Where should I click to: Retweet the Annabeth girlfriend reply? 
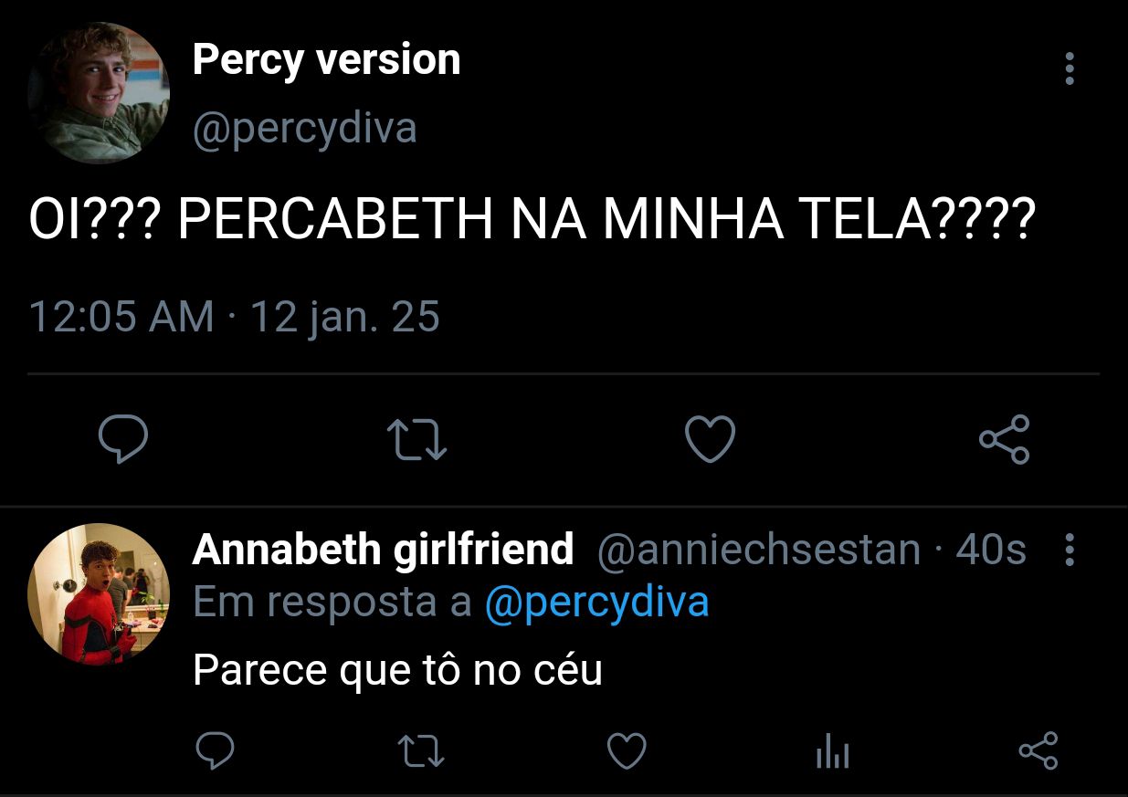pos(422,751)
